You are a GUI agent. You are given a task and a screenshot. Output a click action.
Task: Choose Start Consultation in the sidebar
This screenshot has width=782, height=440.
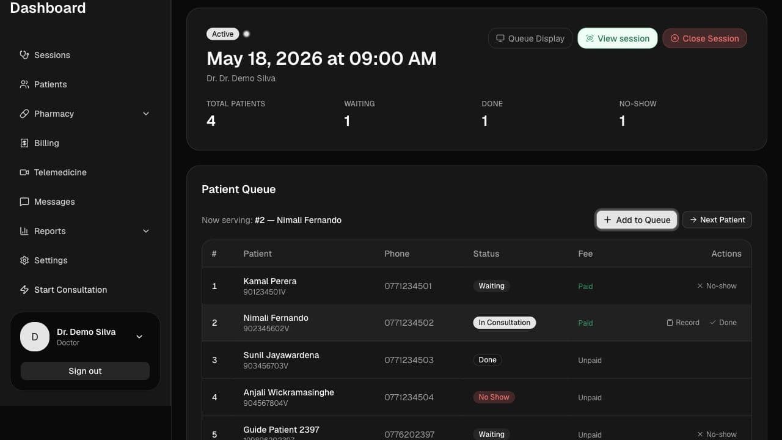pyautogui.click(x=86, y=290)
